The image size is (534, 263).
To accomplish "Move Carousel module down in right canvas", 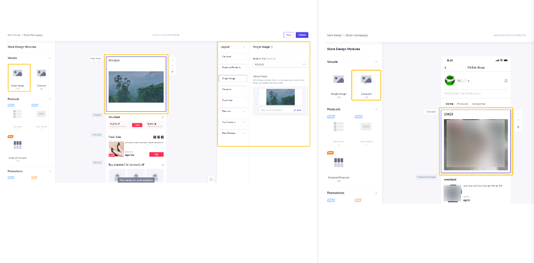I will tap(519, 120).
